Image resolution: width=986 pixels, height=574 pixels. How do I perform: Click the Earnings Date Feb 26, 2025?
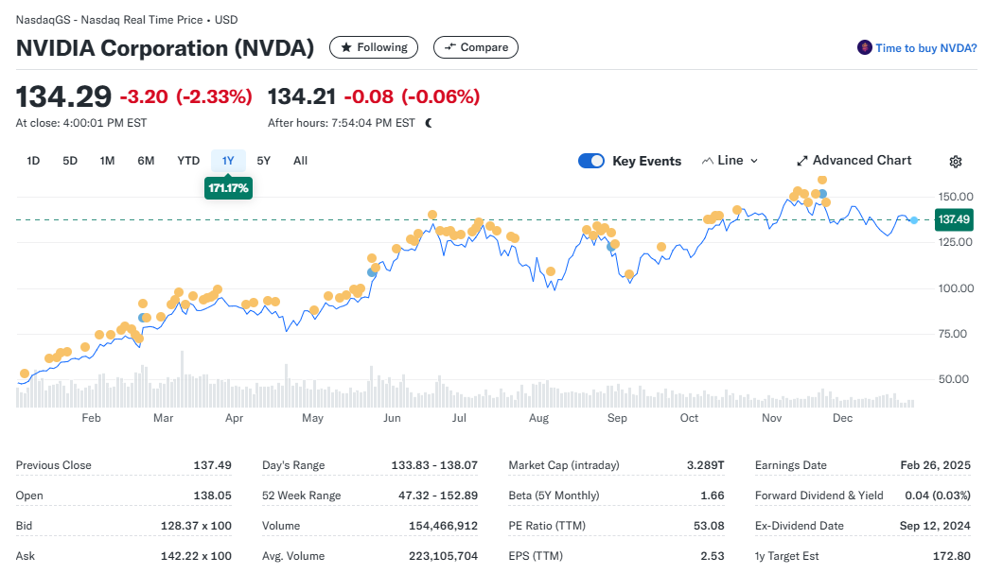click(936, 465)
